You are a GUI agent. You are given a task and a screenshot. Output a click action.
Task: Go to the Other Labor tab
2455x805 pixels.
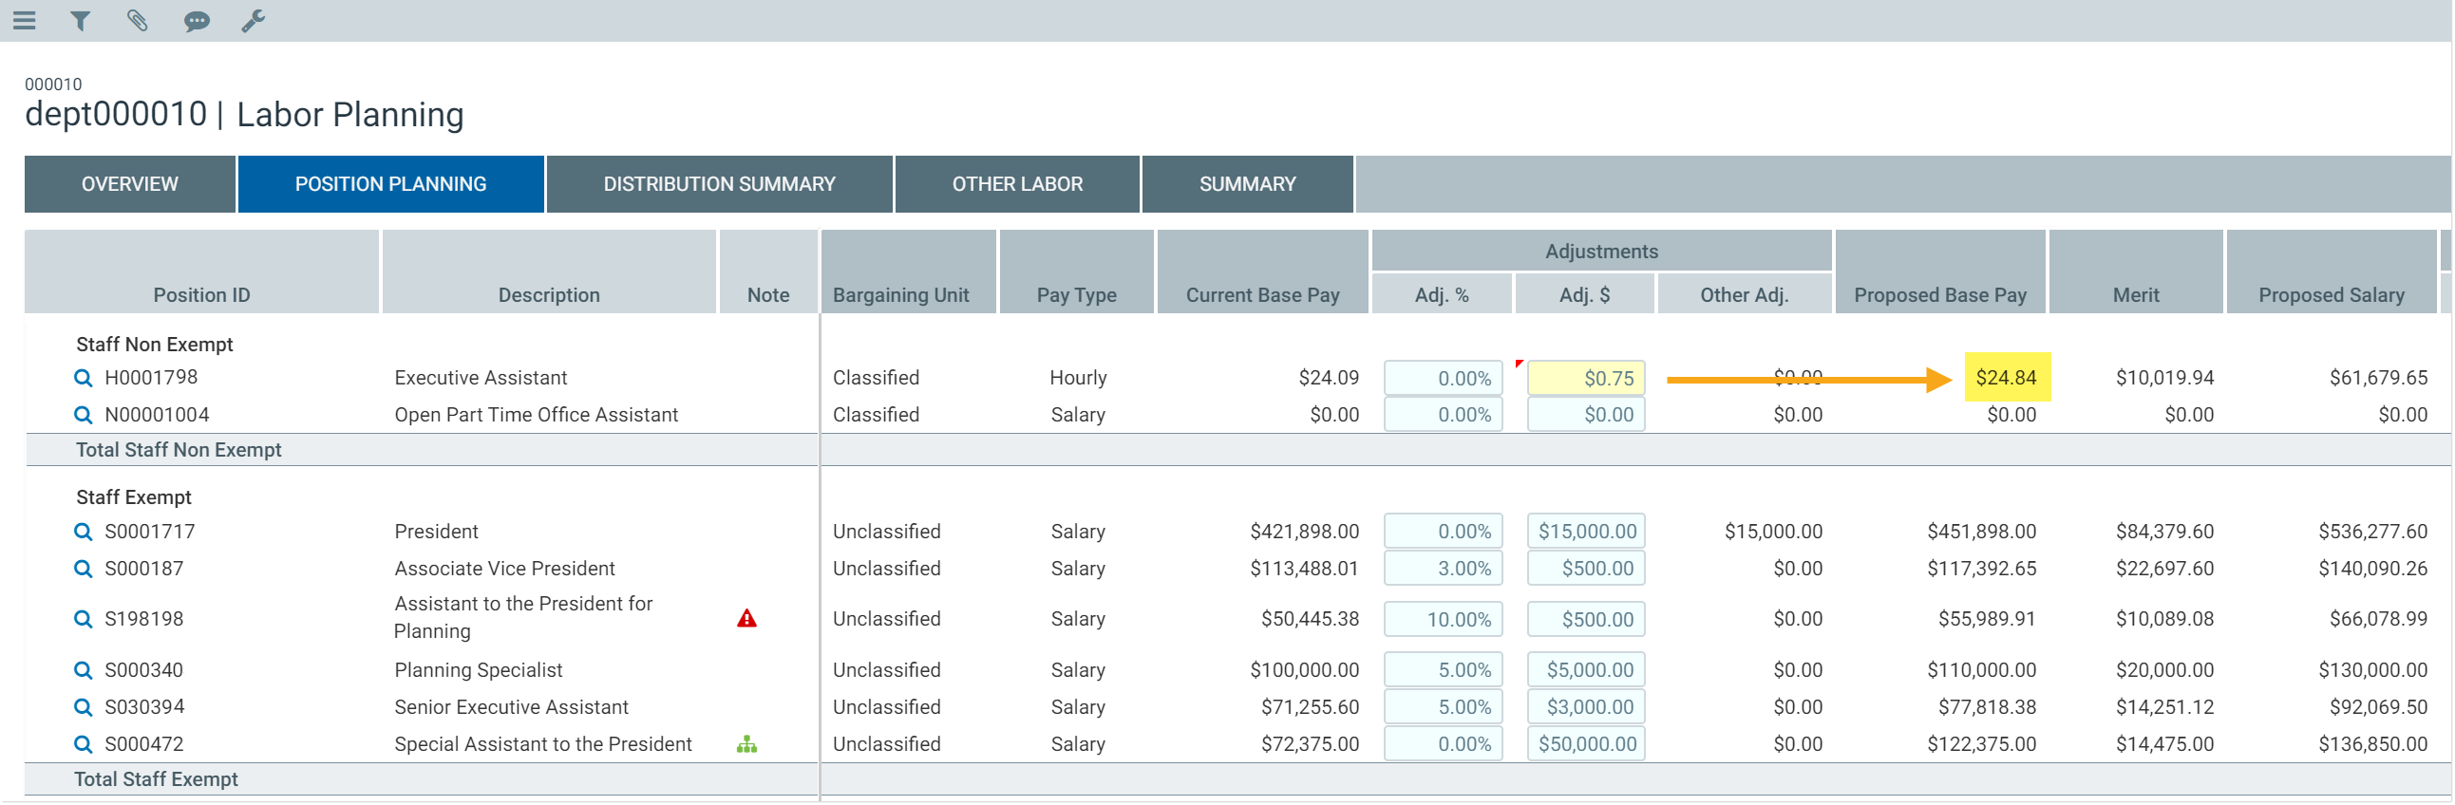[x=1016, y=184]
